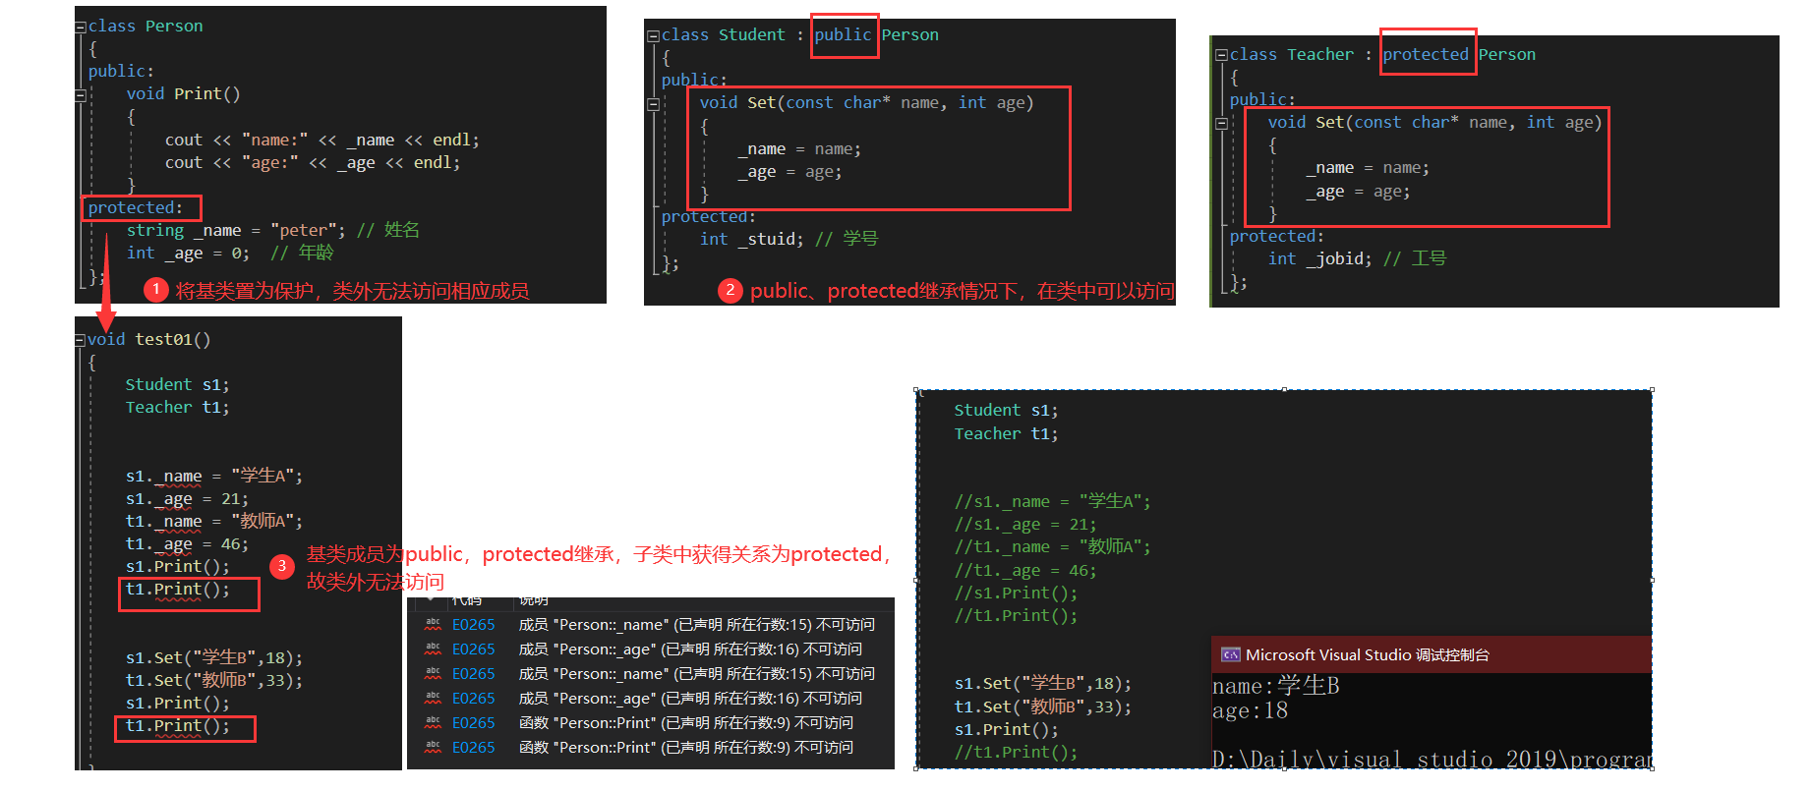
Task: Click the Visual Studio debug console icon
Action: [x=1230, y=654]
